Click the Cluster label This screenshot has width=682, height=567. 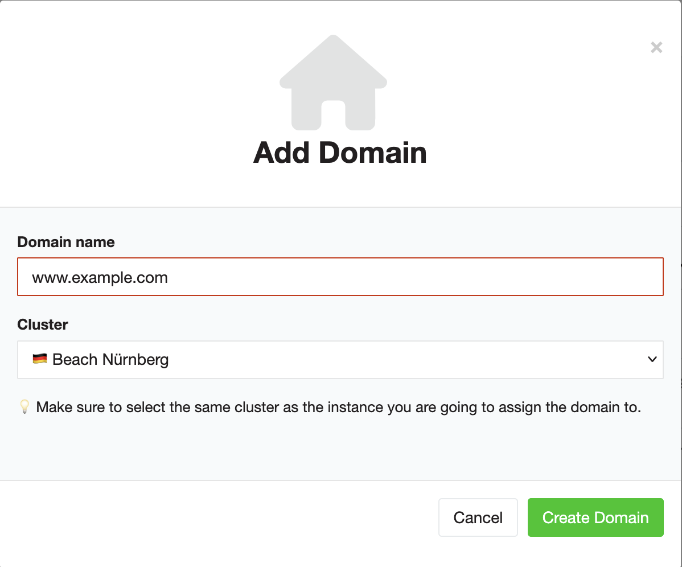(x=43, y=324)
